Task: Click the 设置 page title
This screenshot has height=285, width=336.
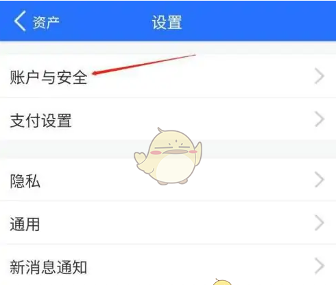Action: tap(167, 22)
